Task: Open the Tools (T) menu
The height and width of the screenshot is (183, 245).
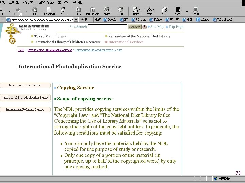Action: (x=63, y=3)
